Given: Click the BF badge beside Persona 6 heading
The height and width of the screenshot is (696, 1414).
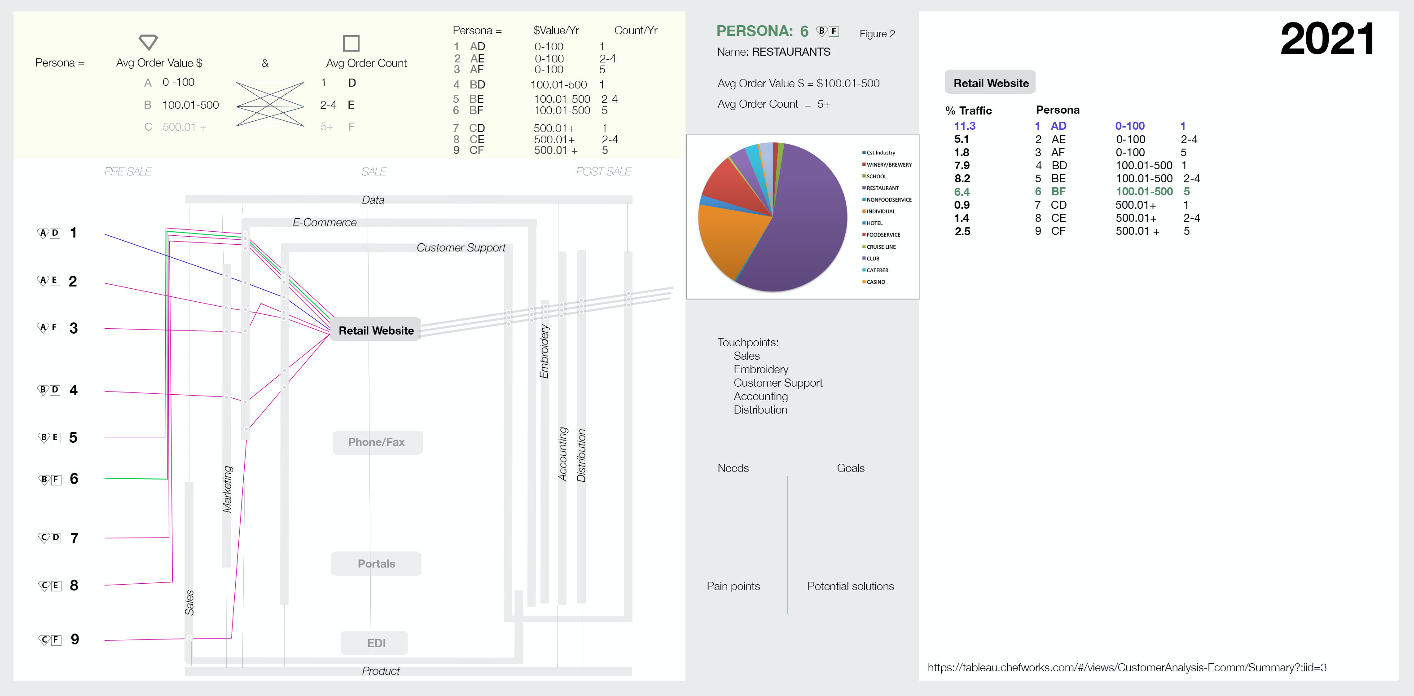Looking at the screenshot, I should tap(827, 31).
